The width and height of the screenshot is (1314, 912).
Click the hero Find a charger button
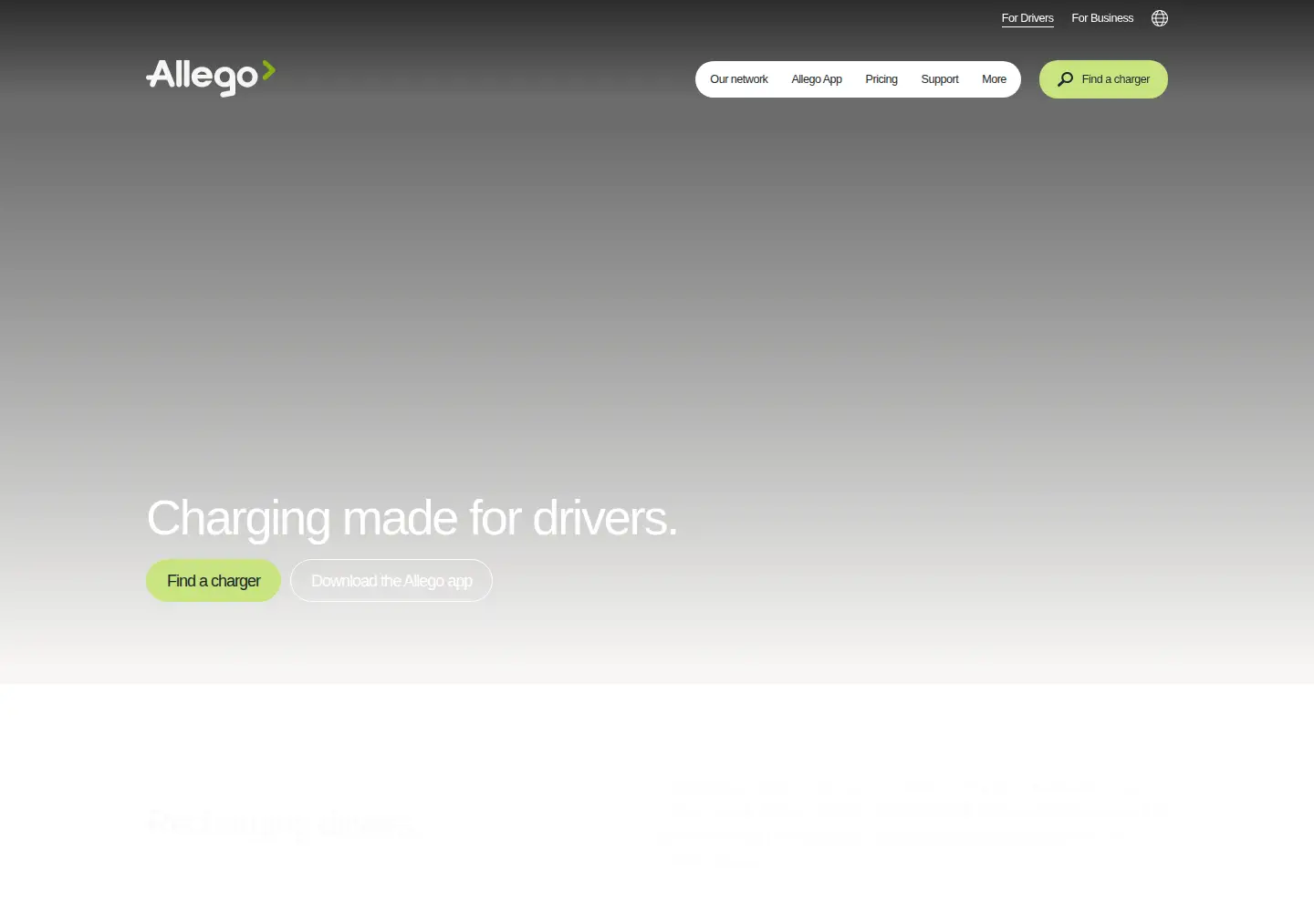click(x=214, y=581)
